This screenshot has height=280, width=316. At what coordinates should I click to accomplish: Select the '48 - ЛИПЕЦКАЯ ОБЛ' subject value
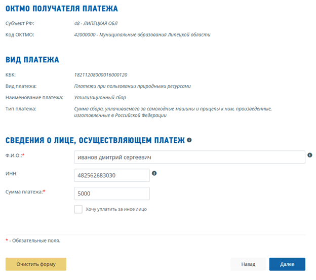(x=96, y=23)
